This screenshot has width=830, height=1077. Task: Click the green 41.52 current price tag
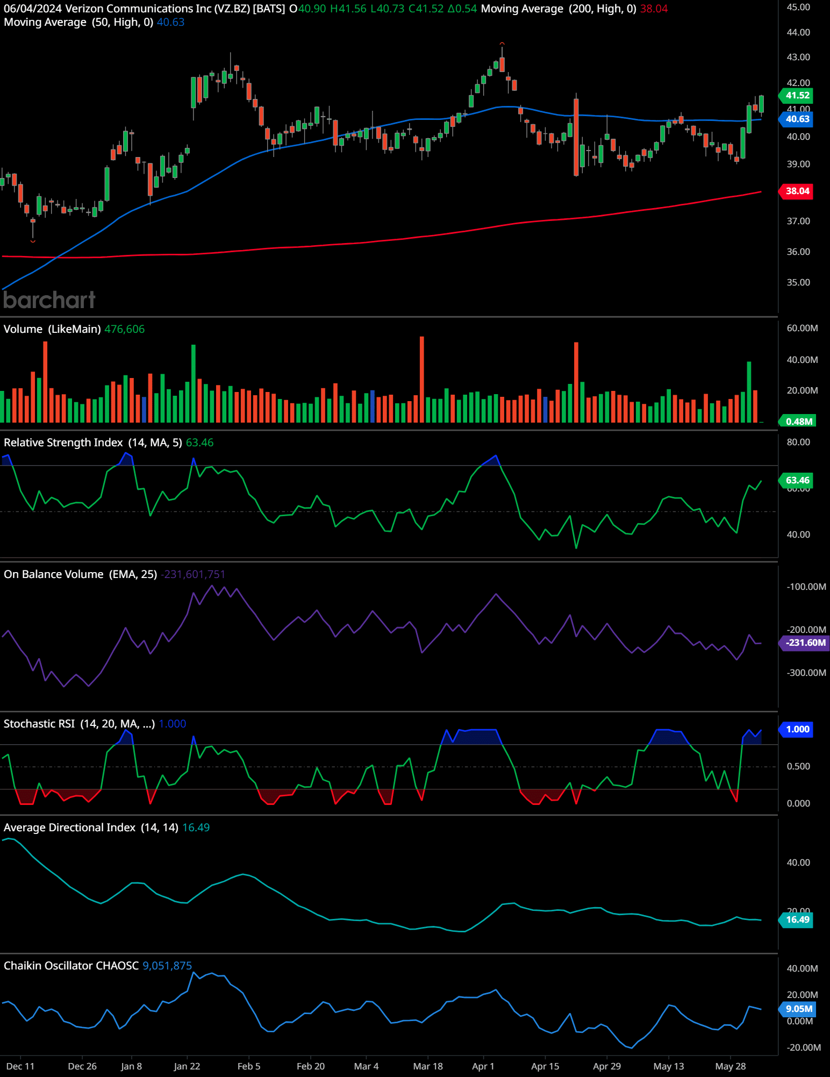click(796, 95)
